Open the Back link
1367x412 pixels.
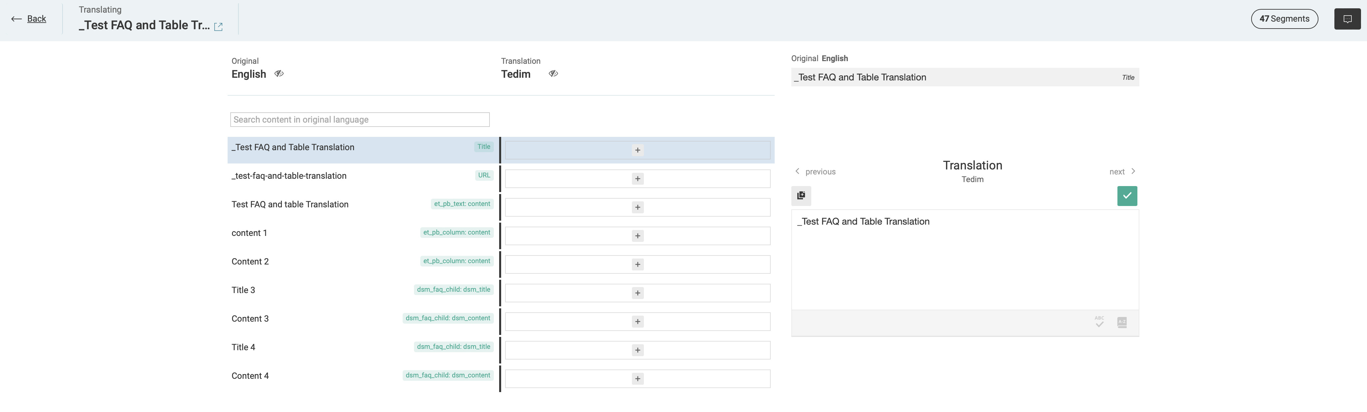[37, 19]
